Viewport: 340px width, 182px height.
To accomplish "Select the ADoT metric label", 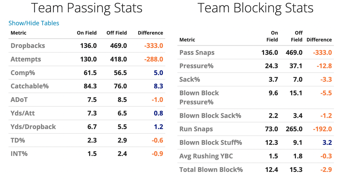I will (19, 100).
